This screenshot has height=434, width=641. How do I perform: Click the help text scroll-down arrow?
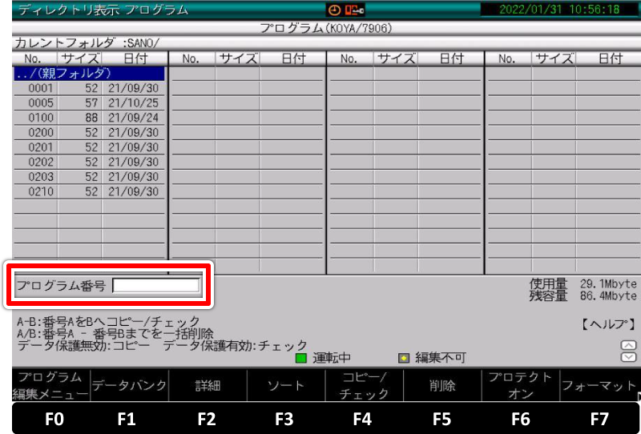click(628, 357)
